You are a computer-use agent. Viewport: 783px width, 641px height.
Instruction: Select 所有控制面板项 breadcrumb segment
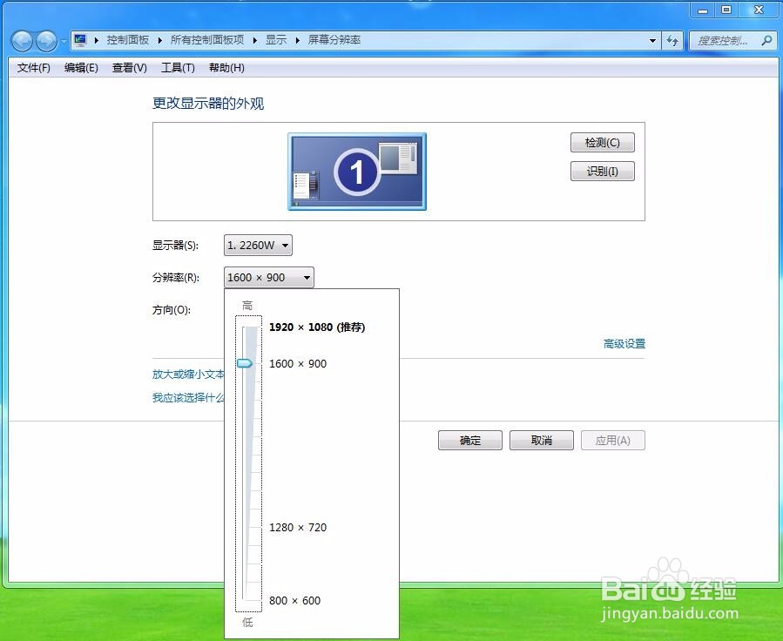tap(207, 40)
